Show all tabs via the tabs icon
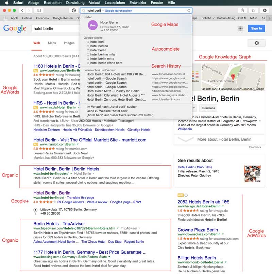Viewport: 272px width, 274px height. click(254, 11)
